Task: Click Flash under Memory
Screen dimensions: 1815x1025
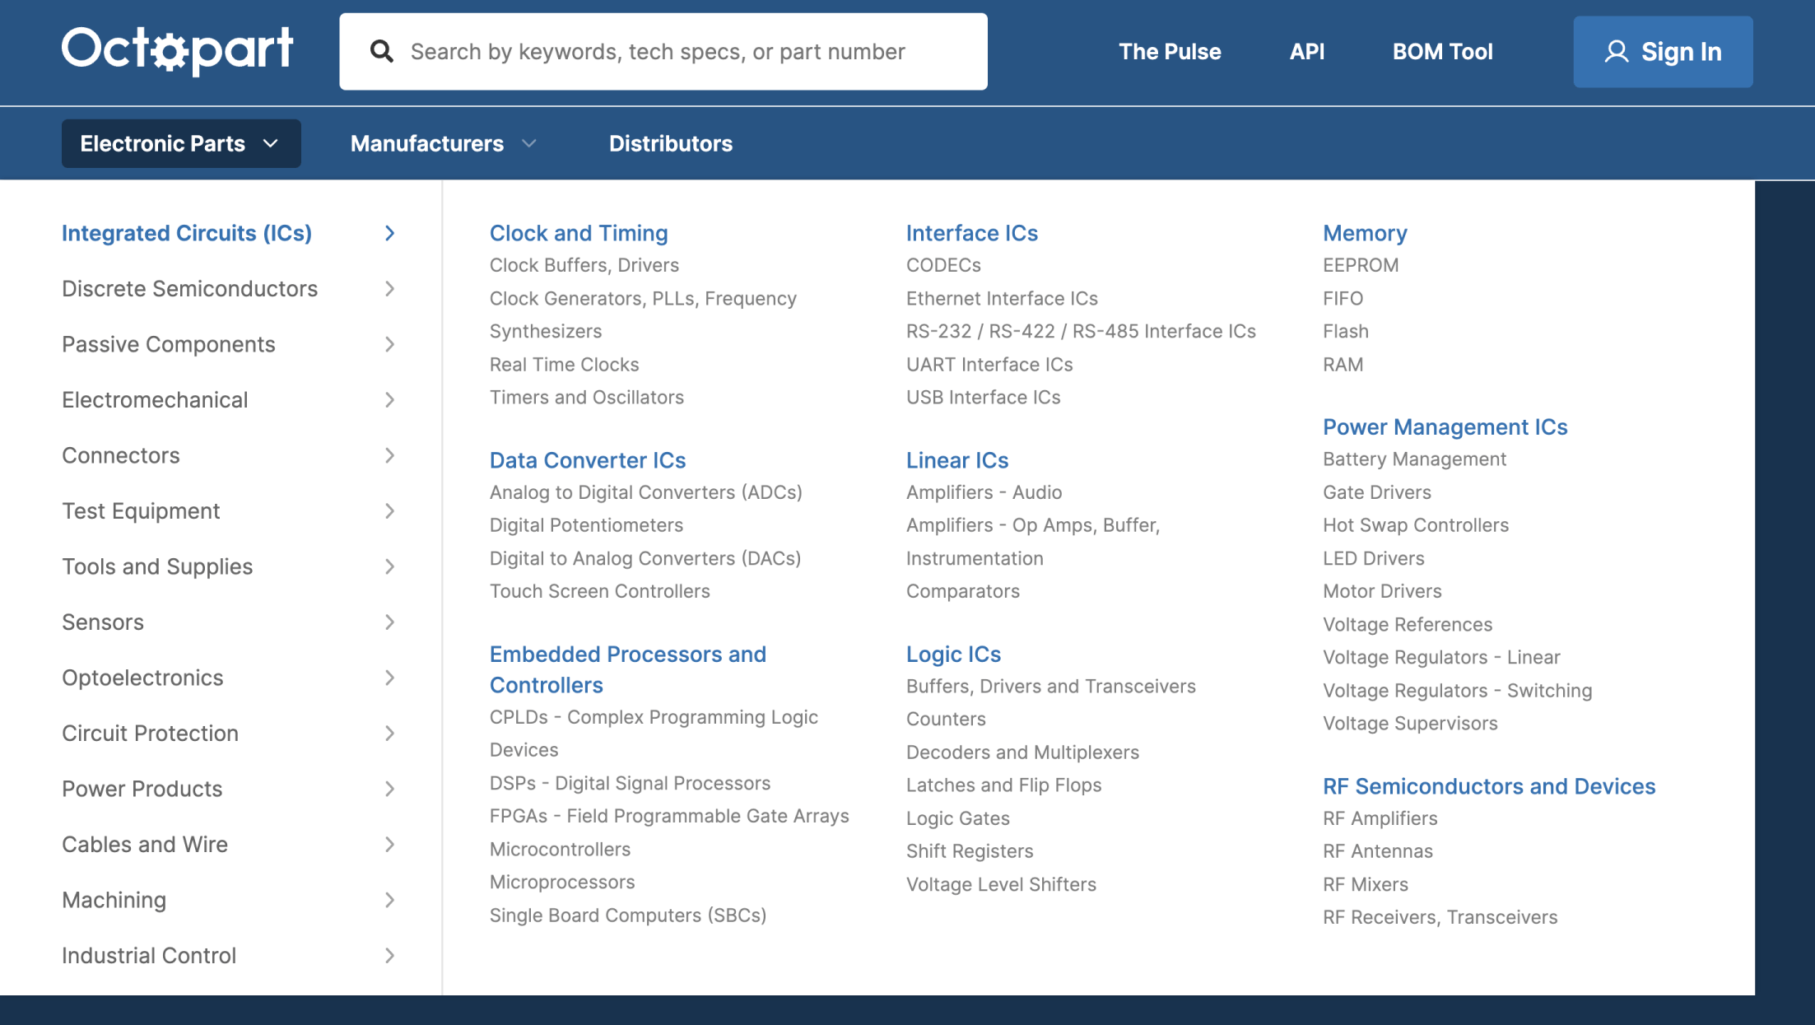Action: [1346, 332]
